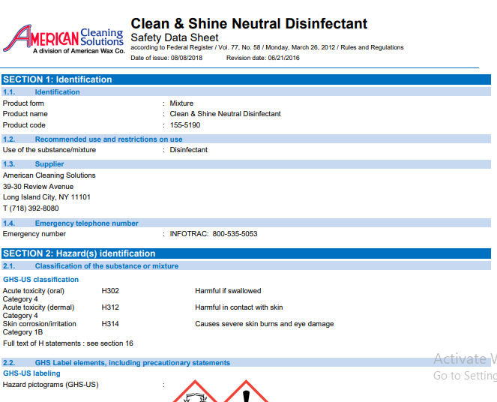
Task: Click the exclamation mark hazard pictogram
Action: coord(244,392)
